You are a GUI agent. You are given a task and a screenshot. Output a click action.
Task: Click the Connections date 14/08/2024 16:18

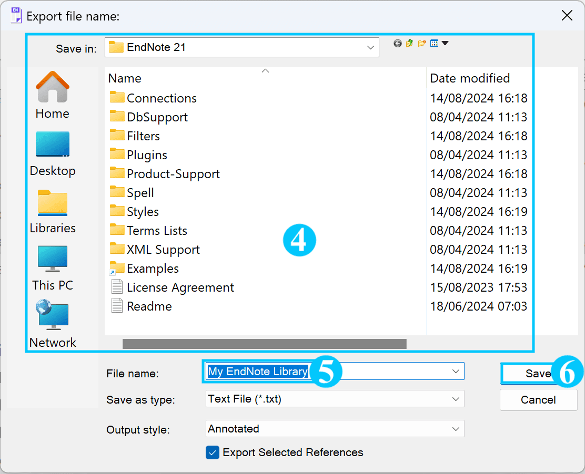(x=479, y=98)
